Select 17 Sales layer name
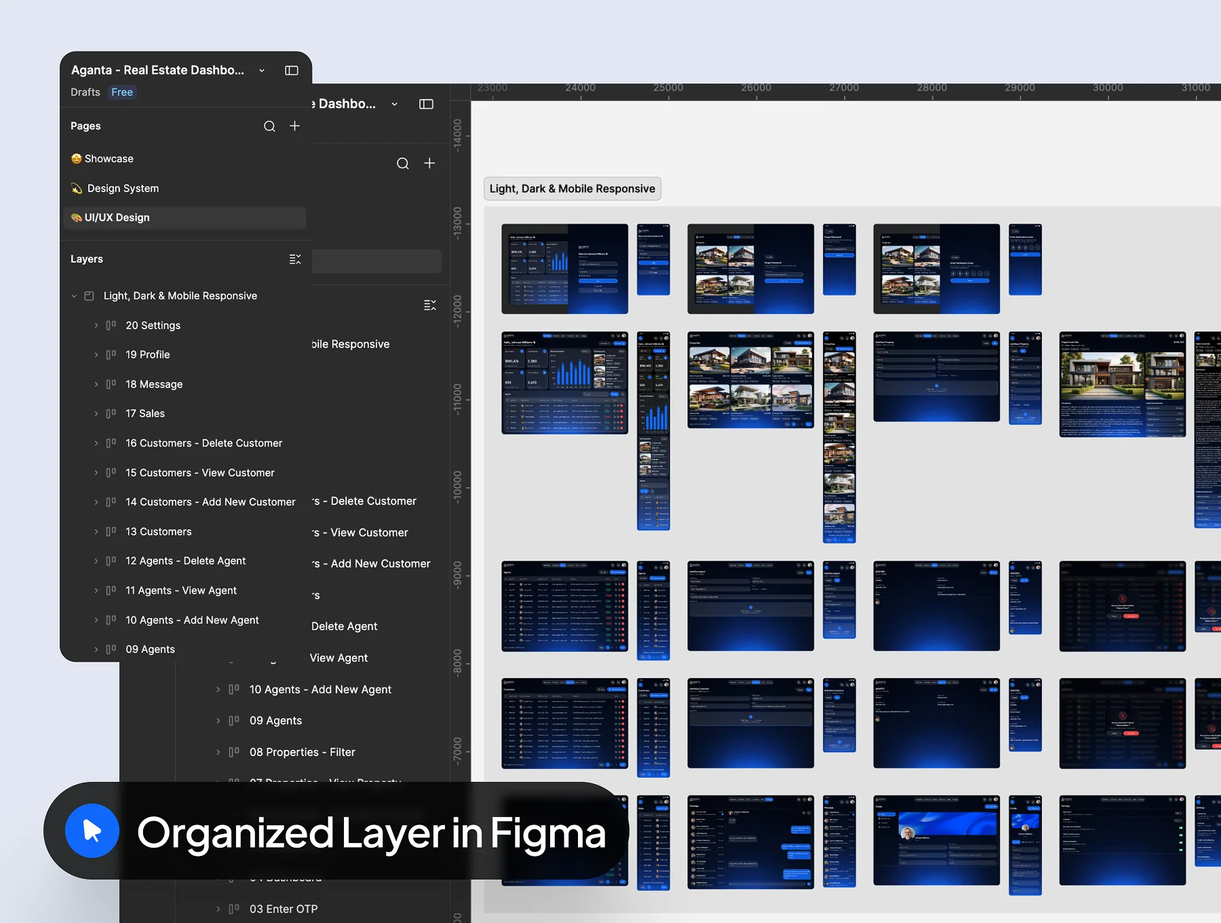This screenshot has height=923, width=1221. [x=145, y=414]
